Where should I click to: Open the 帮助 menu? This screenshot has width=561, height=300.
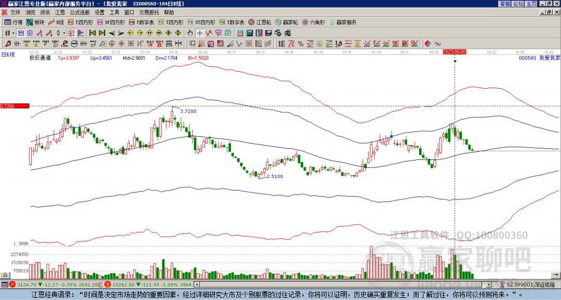click(169, 13)
